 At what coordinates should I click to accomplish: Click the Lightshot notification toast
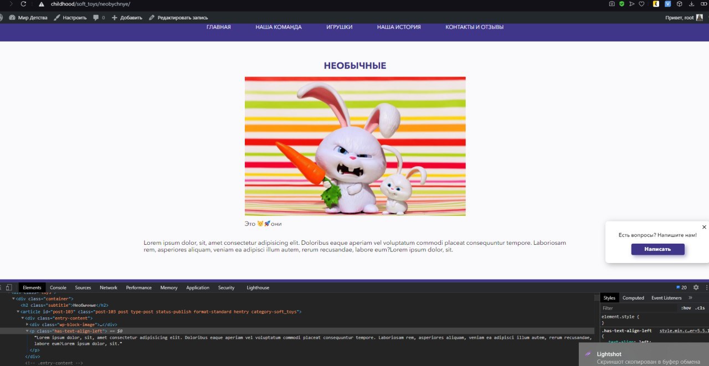(x=644, y=355)
